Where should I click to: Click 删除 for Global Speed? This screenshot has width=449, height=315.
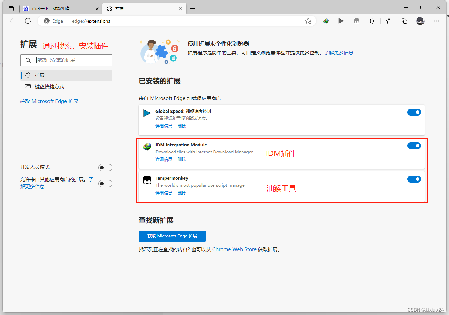pos(182,126)
